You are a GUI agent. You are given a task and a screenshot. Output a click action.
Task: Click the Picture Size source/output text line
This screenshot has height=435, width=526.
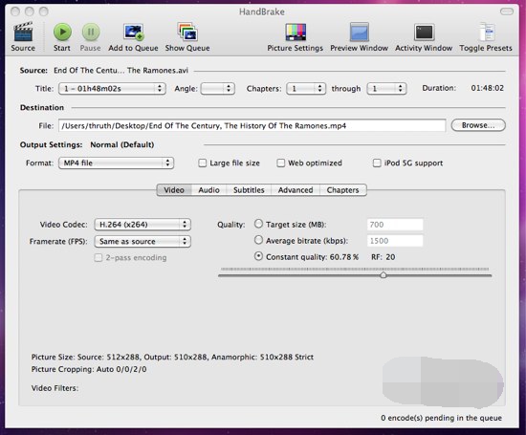click(x=172, y=357)
